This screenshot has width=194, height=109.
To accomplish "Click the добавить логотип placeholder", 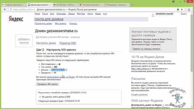I will click(24, 41).
